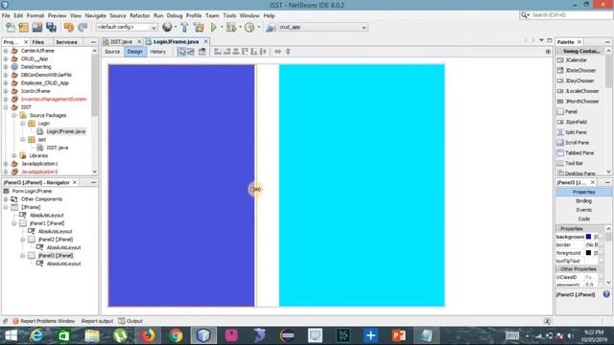Open Internet Explorer from taskbar

point(36,335)
